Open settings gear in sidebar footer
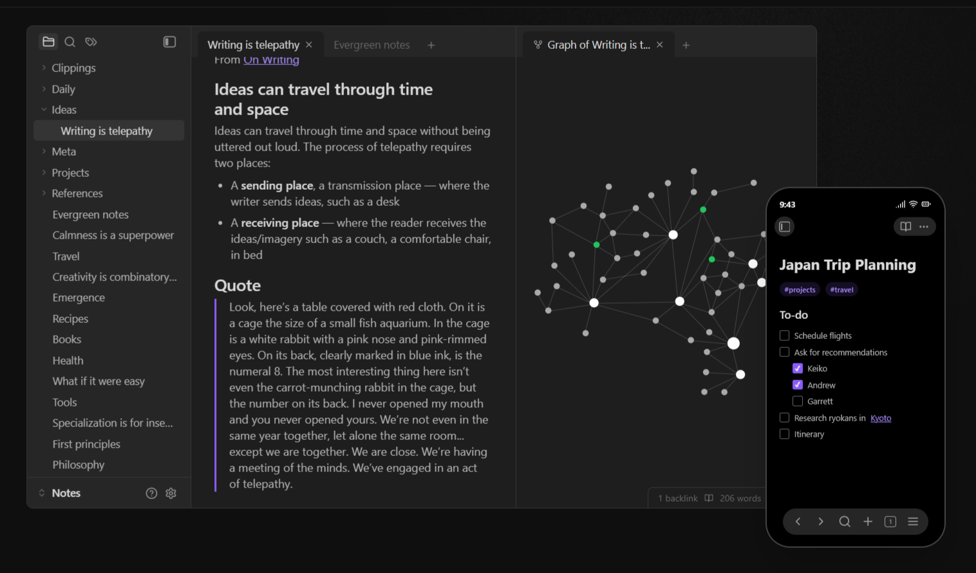Viewport: 976px width, 573px height. pos(171,493)
